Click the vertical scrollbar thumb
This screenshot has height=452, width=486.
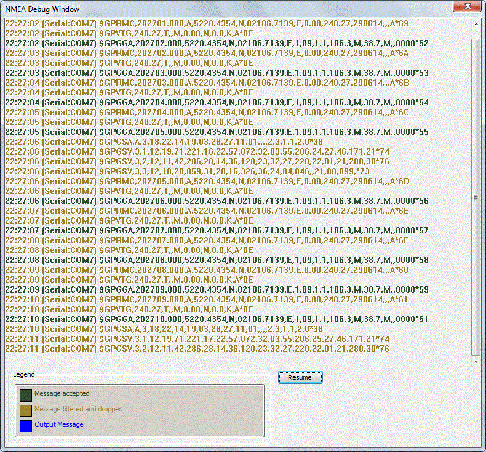coord(476,197)
